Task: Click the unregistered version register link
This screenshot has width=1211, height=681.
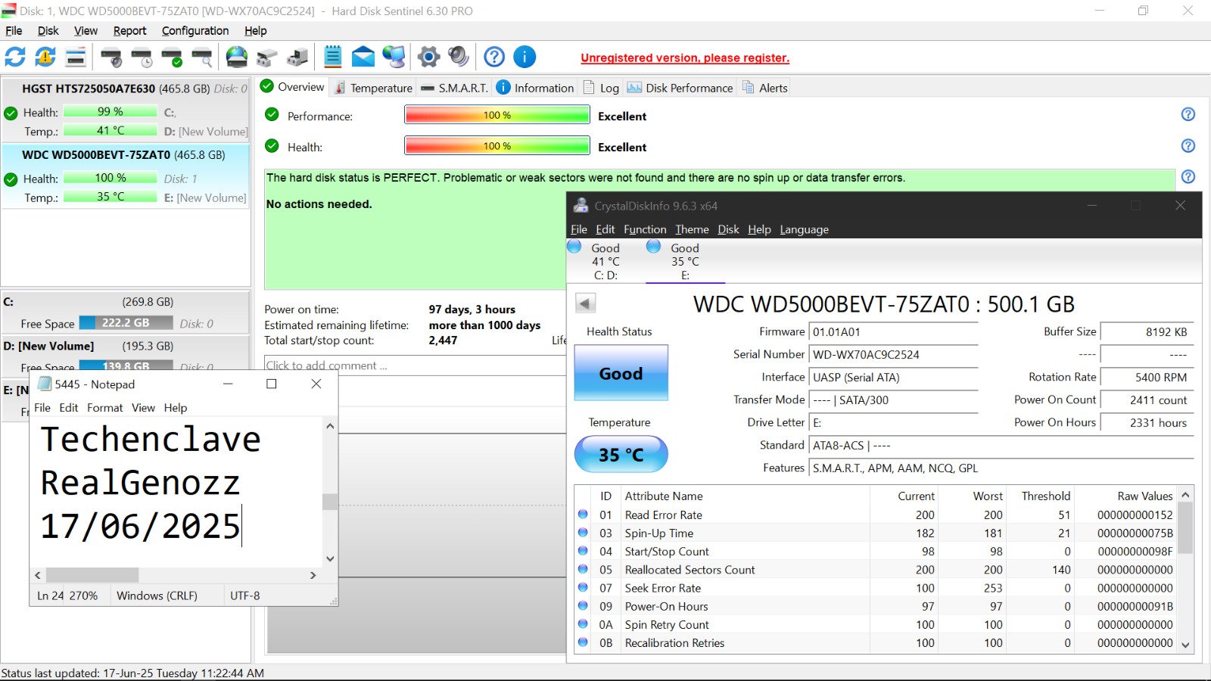Action: click(685, 58)
